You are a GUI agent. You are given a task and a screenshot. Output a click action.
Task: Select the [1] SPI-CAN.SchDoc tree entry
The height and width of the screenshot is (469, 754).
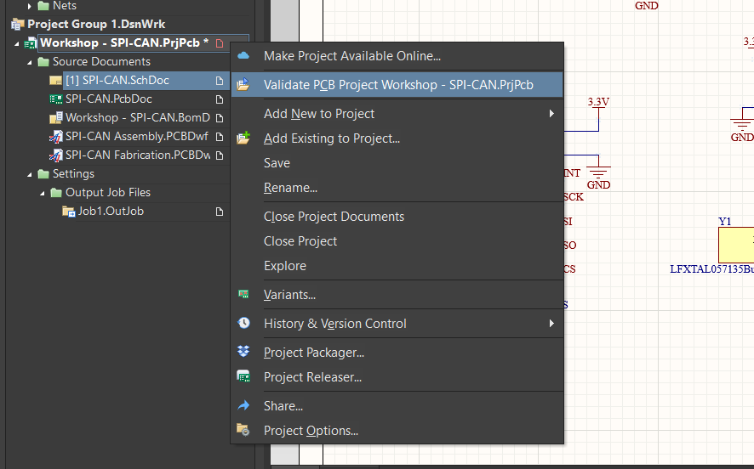point(117,80)
